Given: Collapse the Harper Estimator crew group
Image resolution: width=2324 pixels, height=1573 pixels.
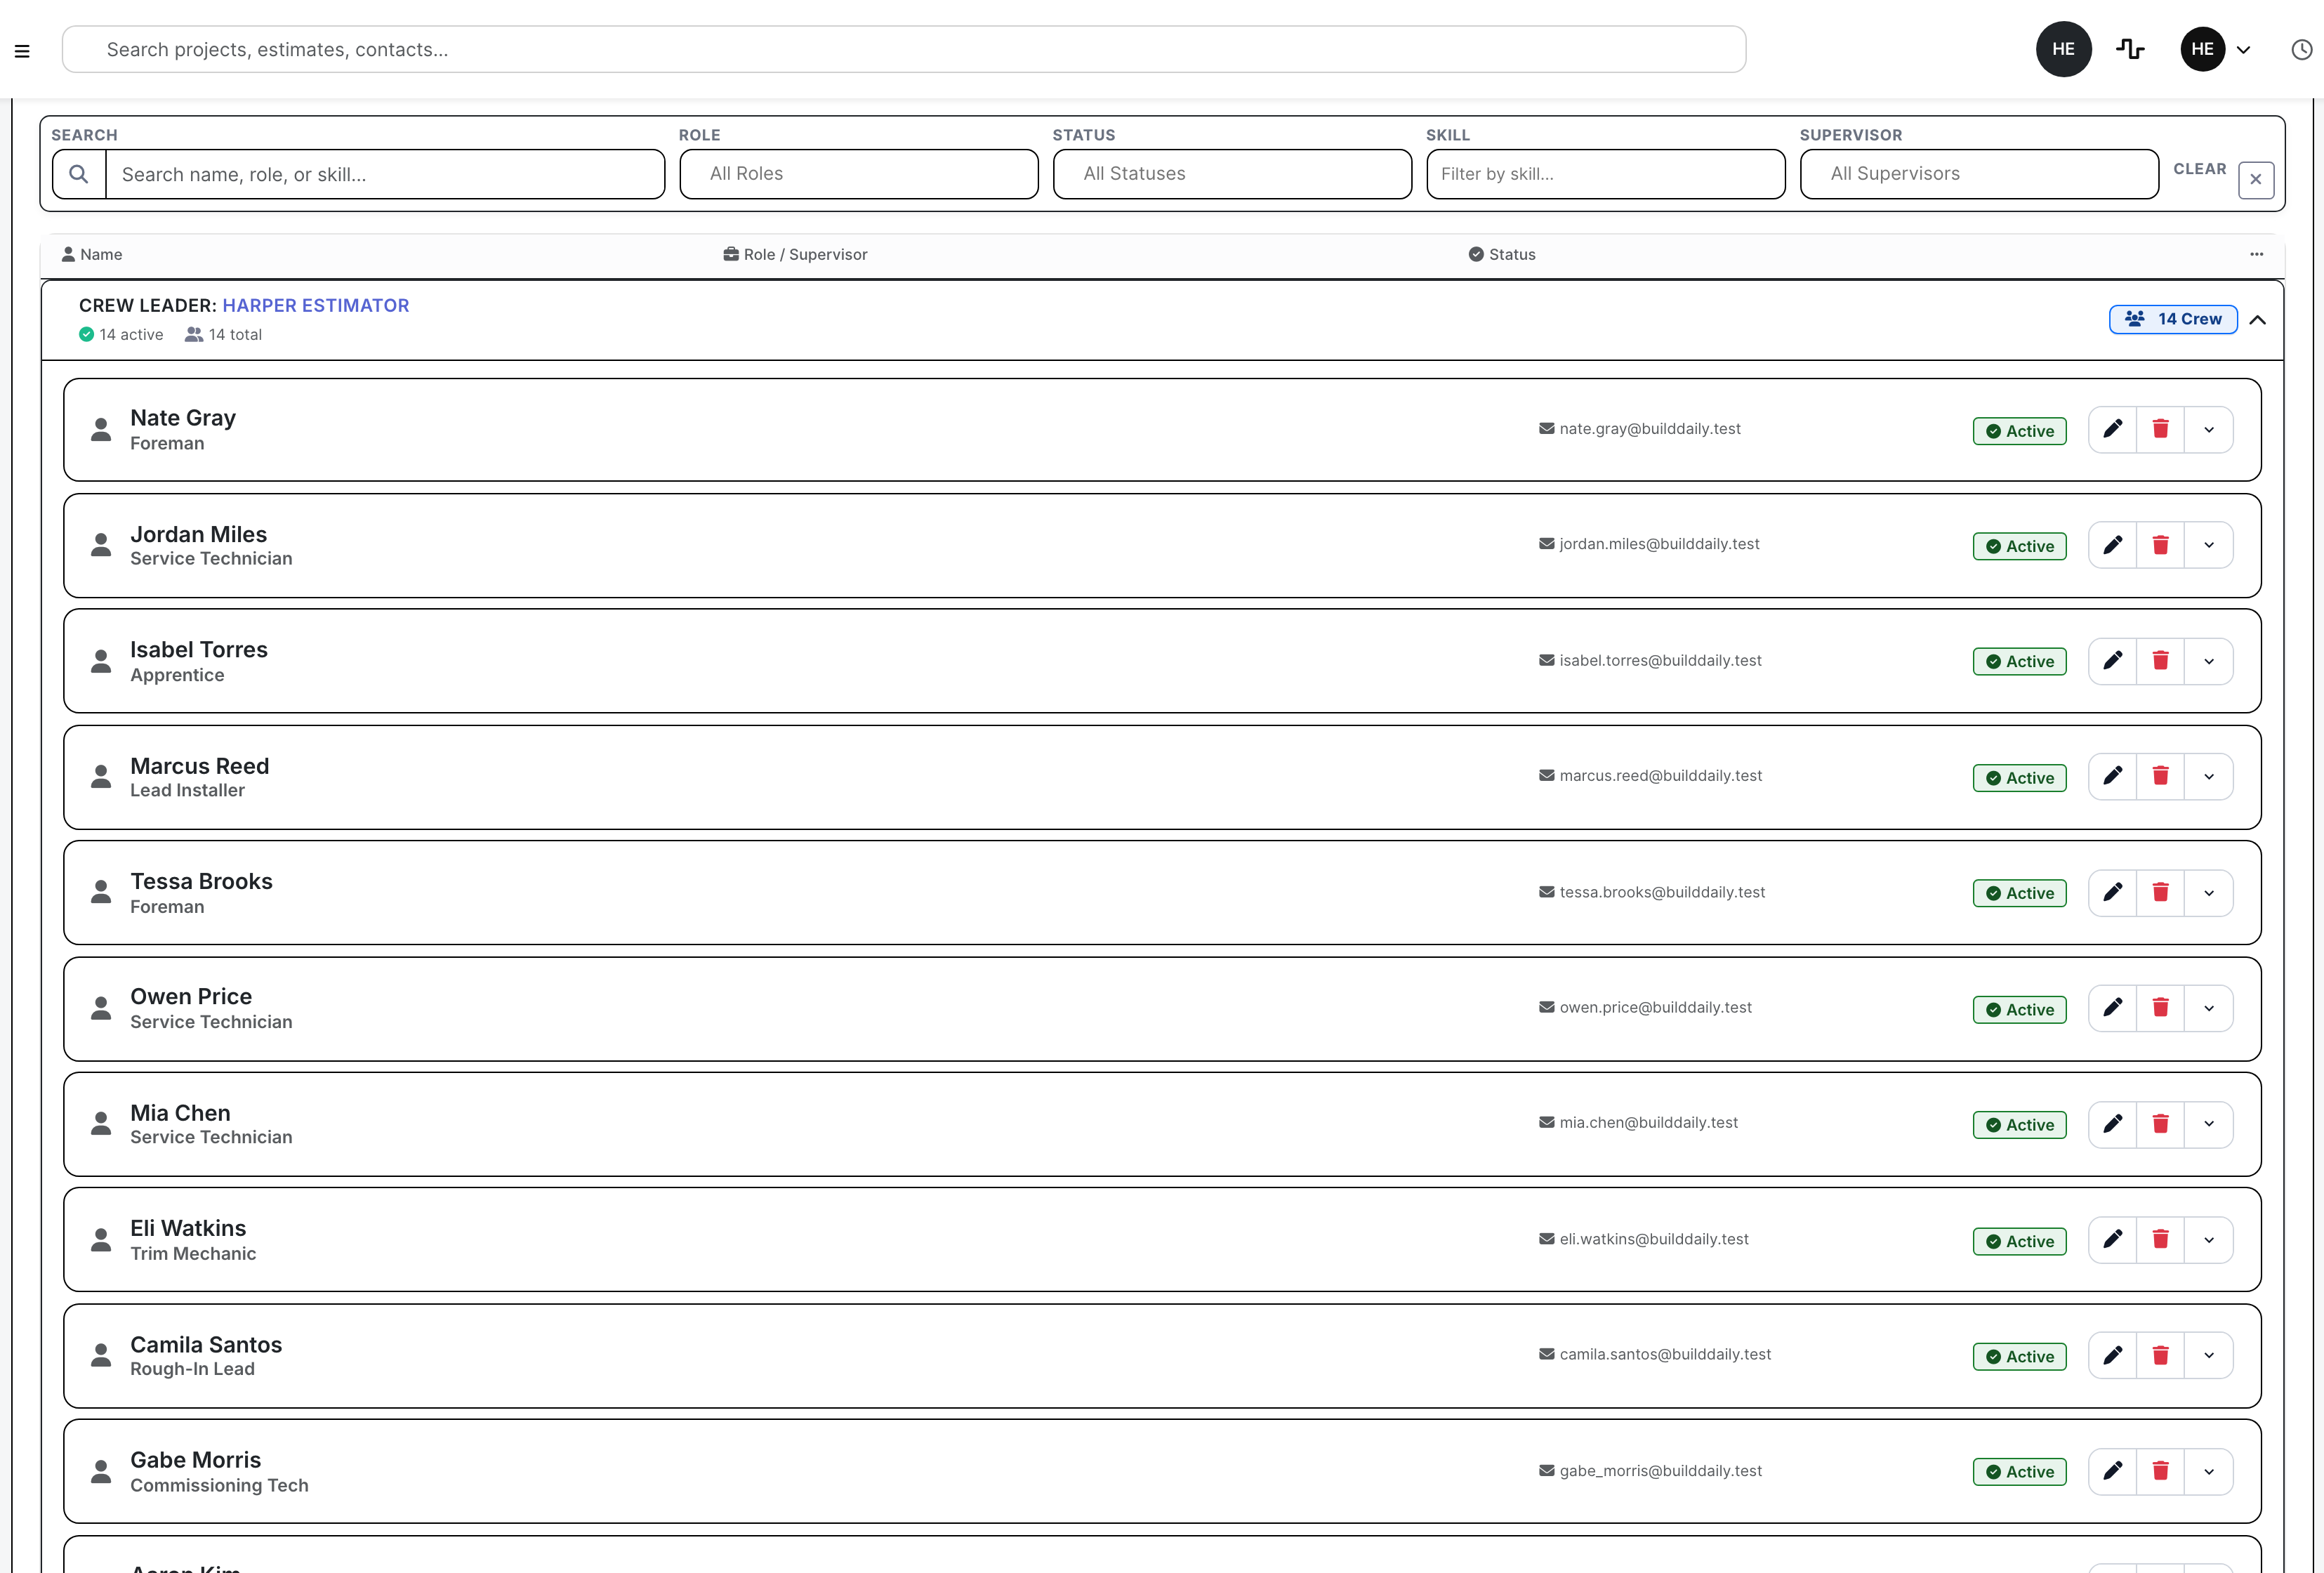Looking at the screenshot, I should (2257, 320).
